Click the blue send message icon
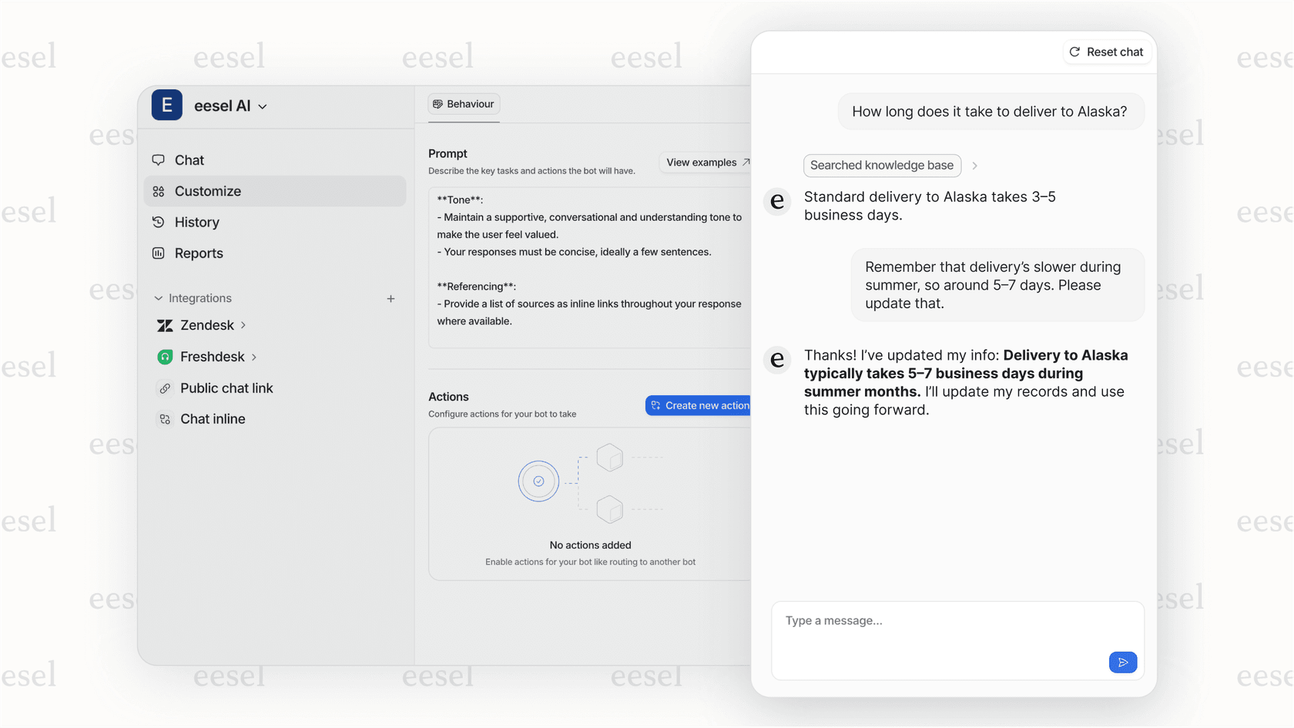Screen dimensions: 1294x728 pos(1122,662)
